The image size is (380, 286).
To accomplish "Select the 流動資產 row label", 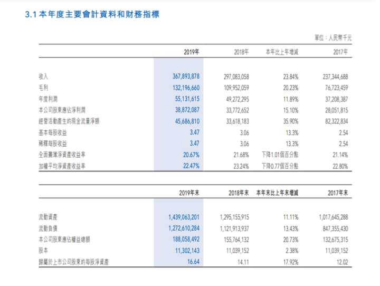I will [48, 217].
